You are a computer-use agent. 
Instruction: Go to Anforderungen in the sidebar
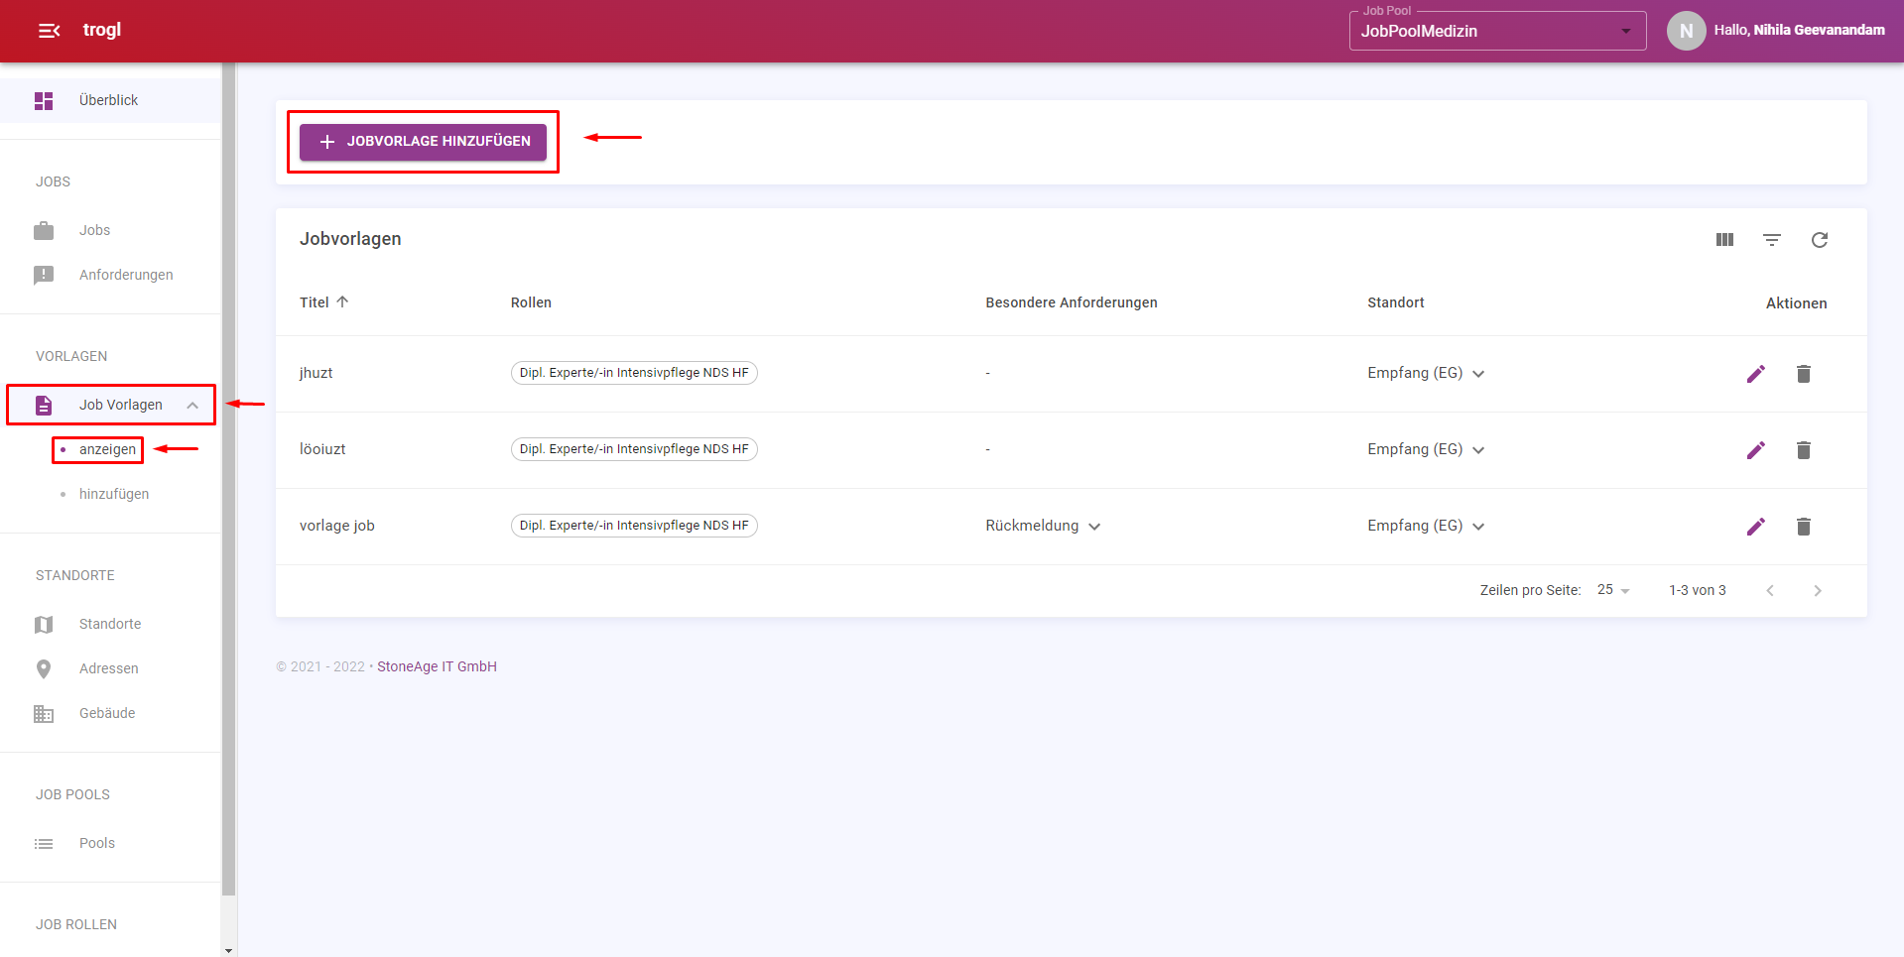click(x=126, y=275)
